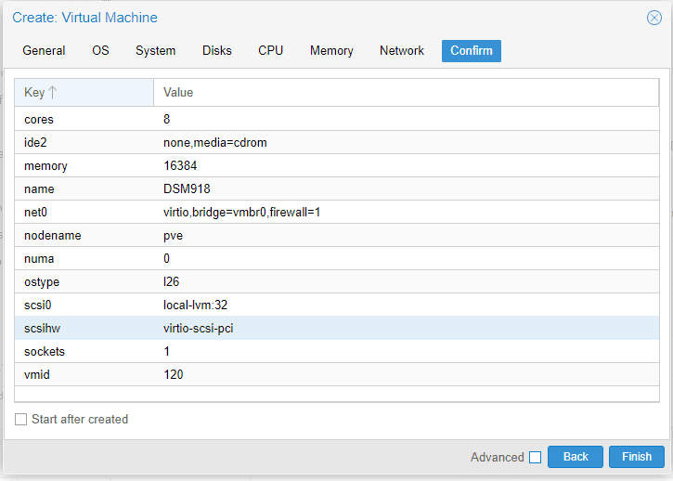Open the Network tab

click(x=402, y=51)
